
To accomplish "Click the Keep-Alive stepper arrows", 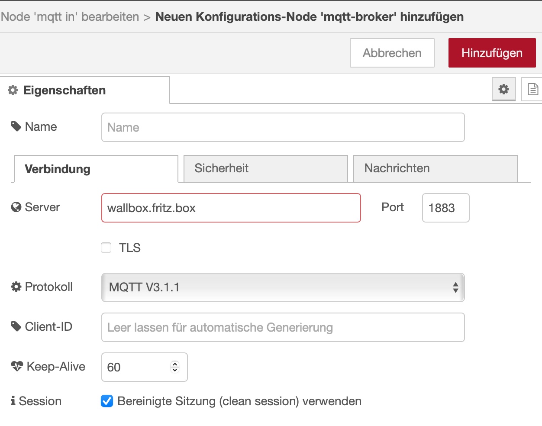I will [x=175, y=367].
